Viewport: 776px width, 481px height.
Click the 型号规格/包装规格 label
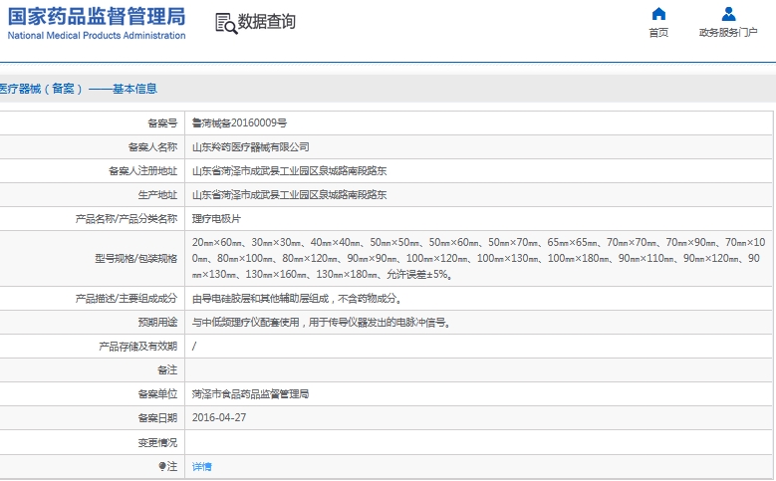coord(136,258)
